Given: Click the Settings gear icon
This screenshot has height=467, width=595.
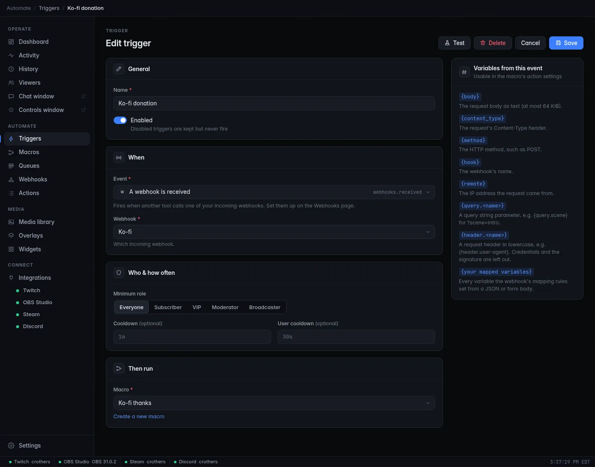Looking at the screenshot, I should (x=11, y=446).
